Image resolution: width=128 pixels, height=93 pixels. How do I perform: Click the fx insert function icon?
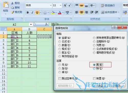[x=46, y=24]
